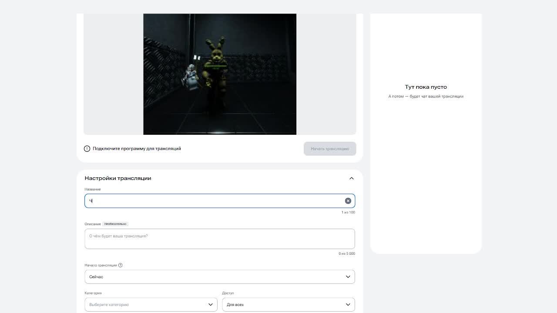Click the warning icon beside Подключите программу

[87, 149]
